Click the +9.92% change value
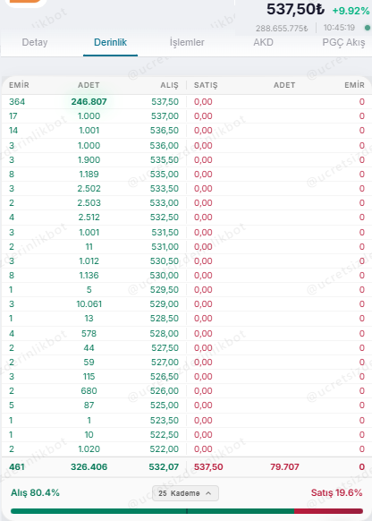Image resolution: width=372 pixels, height=521 pixels. pos(351,11)
